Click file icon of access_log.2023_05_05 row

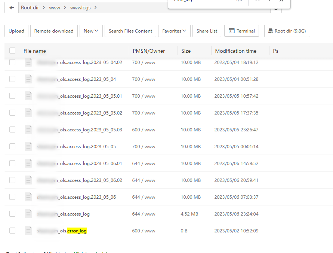coord(28,146)
